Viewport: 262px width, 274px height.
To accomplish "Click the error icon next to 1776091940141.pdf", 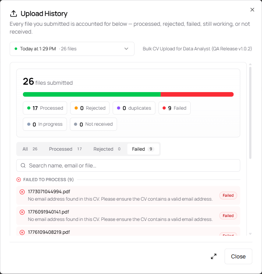I will [22, 212].
